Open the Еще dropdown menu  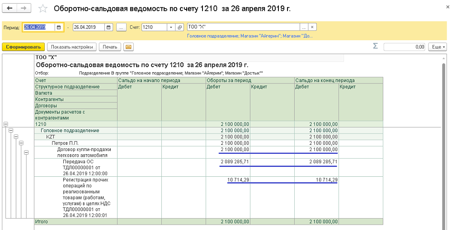[x=438, y=46]
